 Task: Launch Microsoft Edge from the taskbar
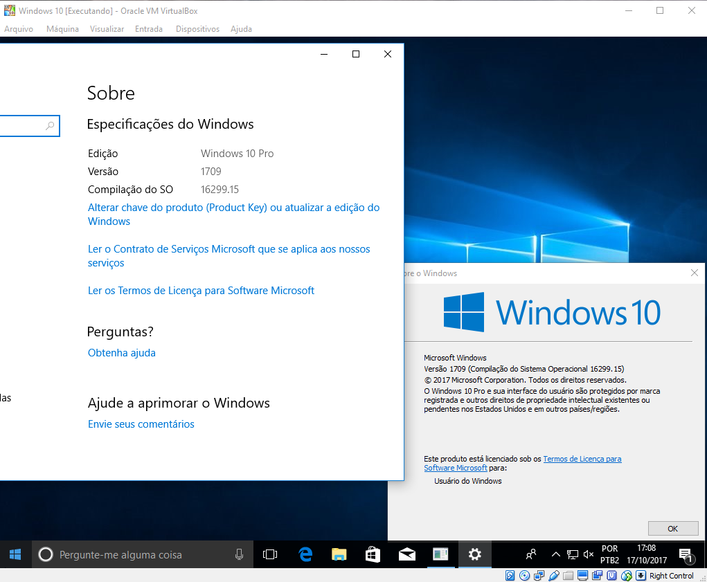305,554
